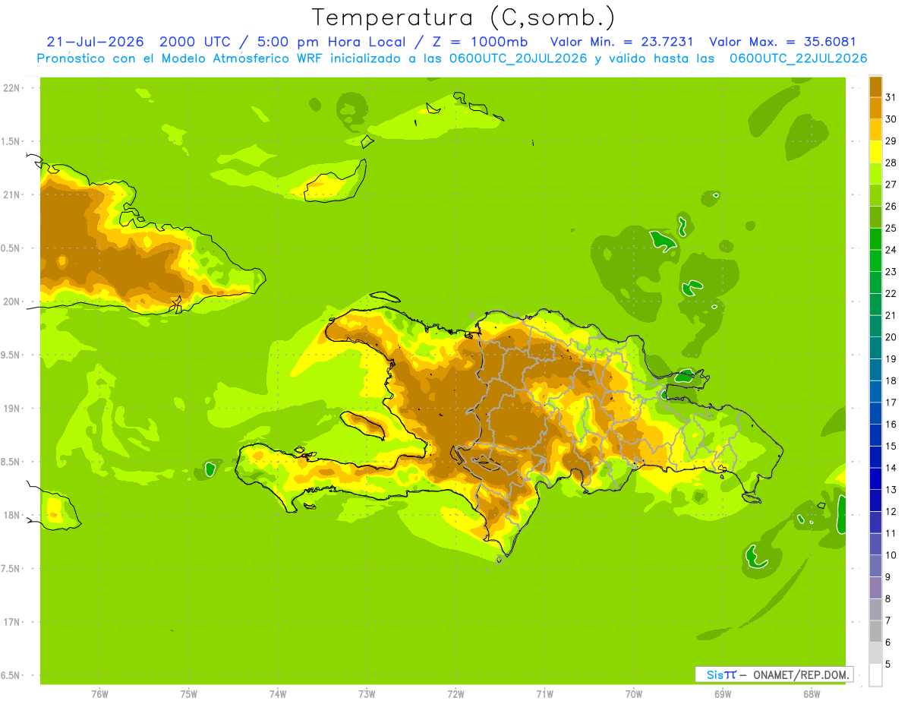Click the longitude label "76W"
911x704 pixels.
(x=99, y=693)
